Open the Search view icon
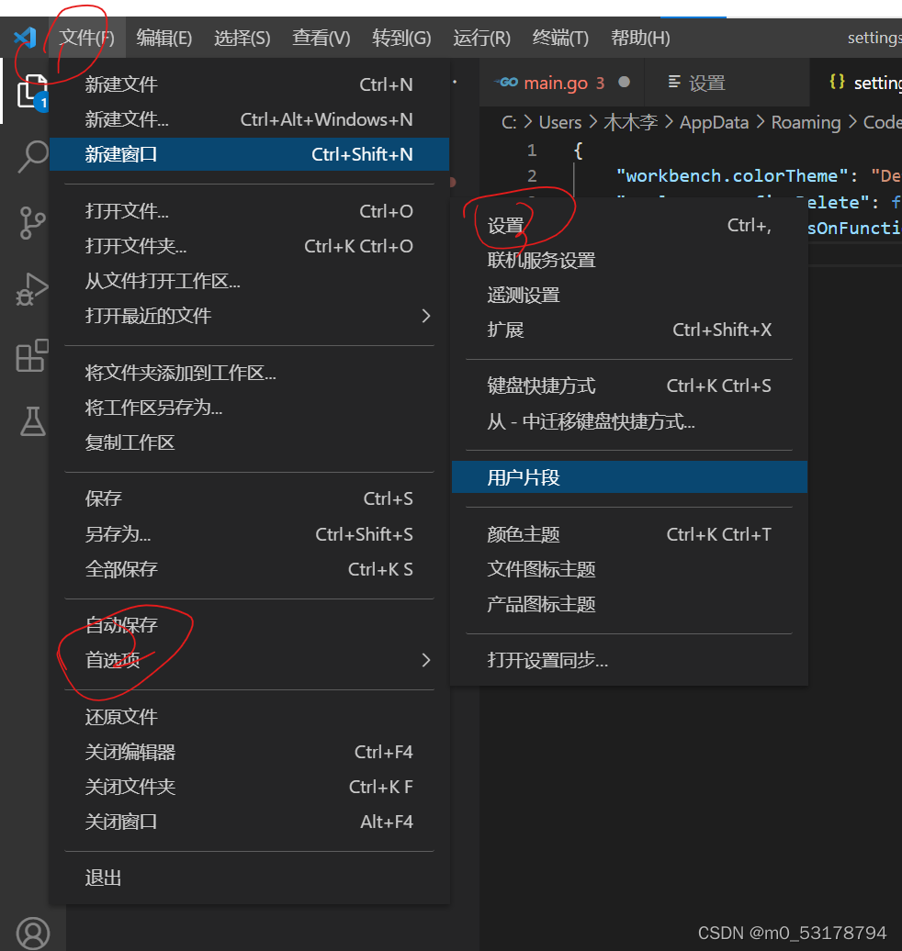902x951 pixels. pos(32,157)
